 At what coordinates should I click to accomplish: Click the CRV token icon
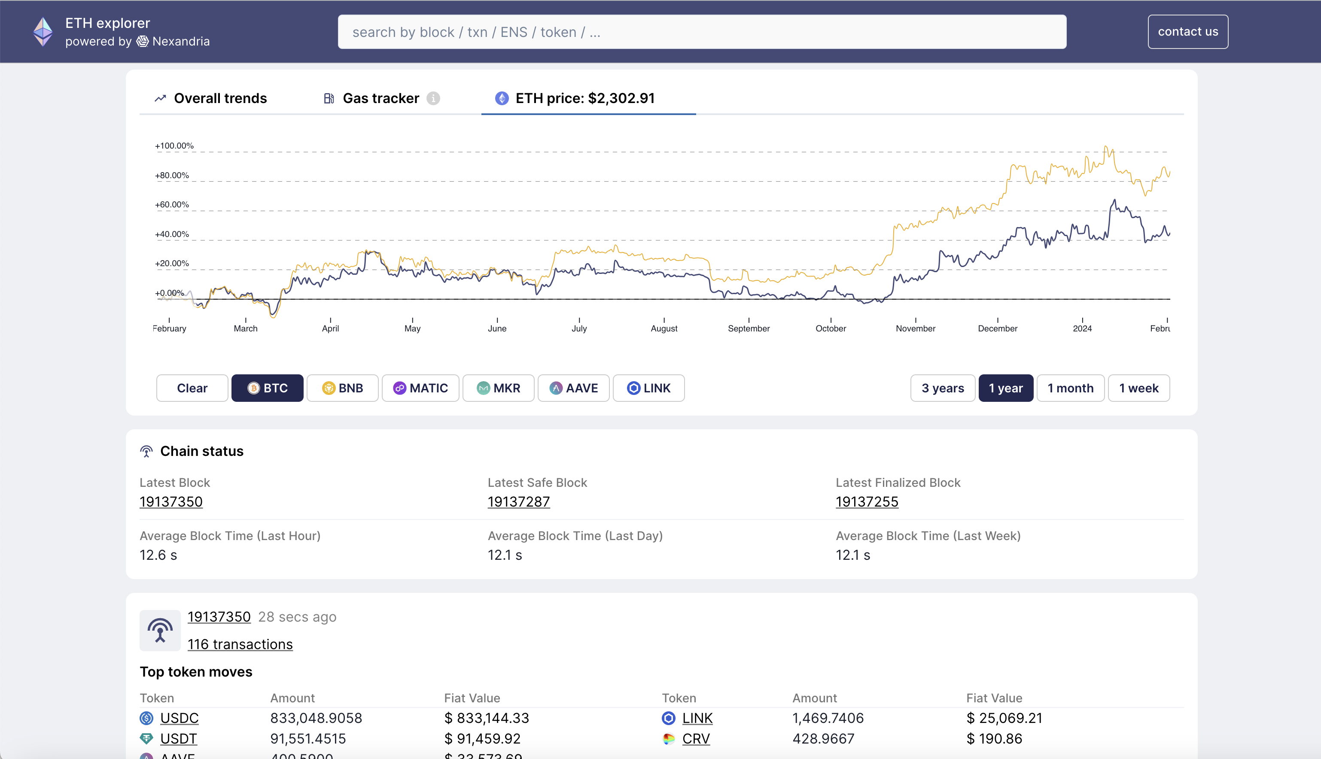click(668, 738)
